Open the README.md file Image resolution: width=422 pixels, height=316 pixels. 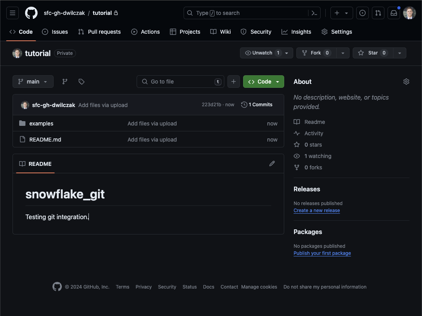pos(45,140)
